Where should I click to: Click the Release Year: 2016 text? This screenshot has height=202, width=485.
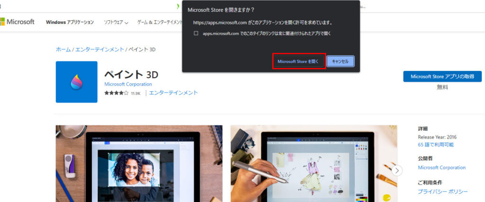[x=437, y=137]
